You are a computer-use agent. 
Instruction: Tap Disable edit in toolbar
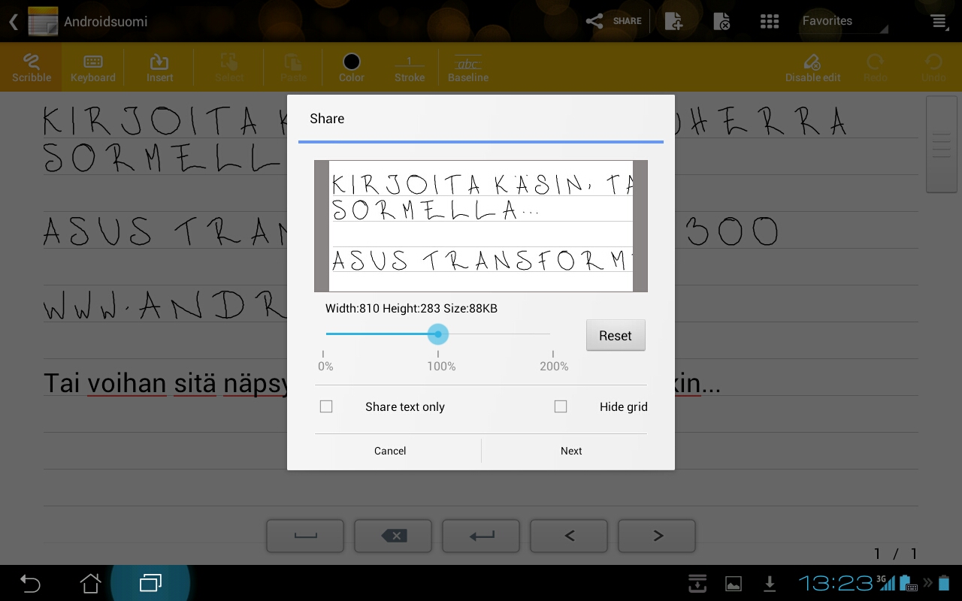coord(812,68)
